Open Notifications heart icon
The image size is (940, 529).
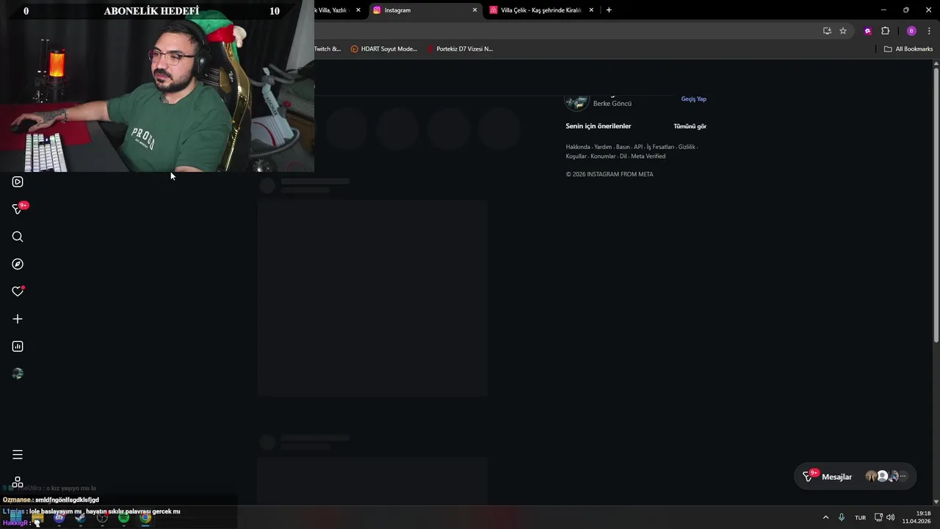pyautogui.click(x=18, y=292)
